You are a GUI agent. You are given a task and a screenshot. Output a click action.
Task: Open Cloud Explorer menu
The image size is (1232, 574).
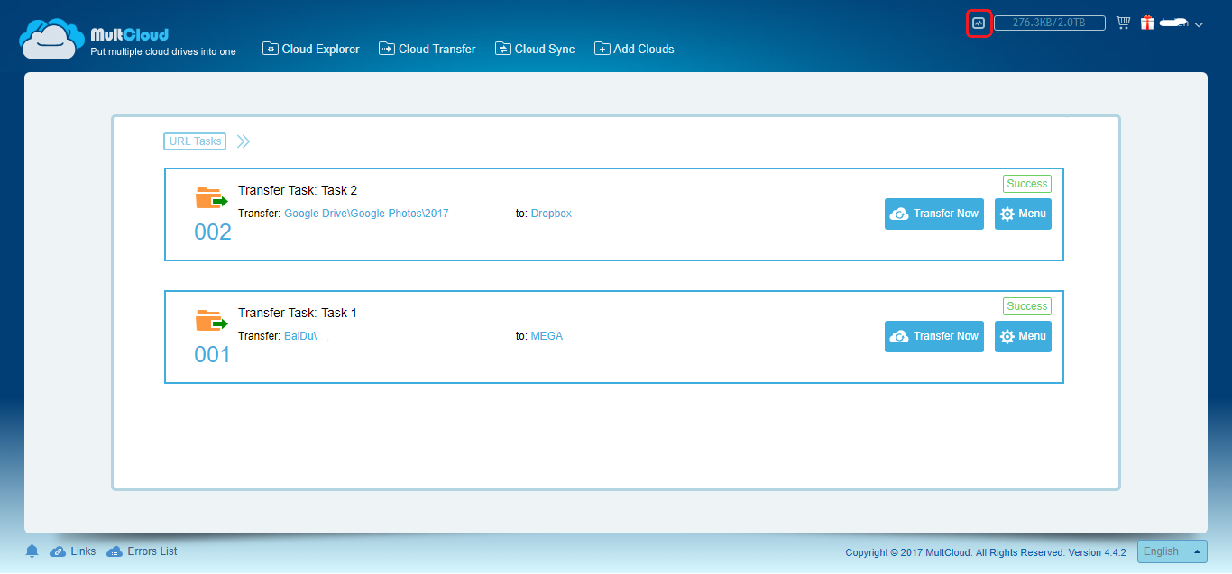point(311,49)
